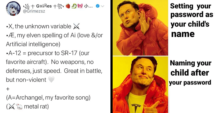The image size is (215, 113).
Task: Click the "your password" caption at bottom
Action: (x=190, y=83)
